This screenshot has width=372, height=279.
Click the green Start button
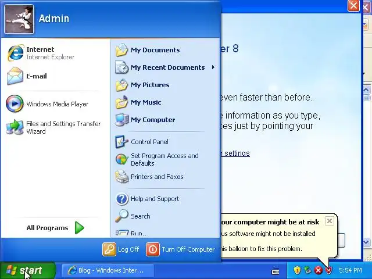click(x=27, y=270)
